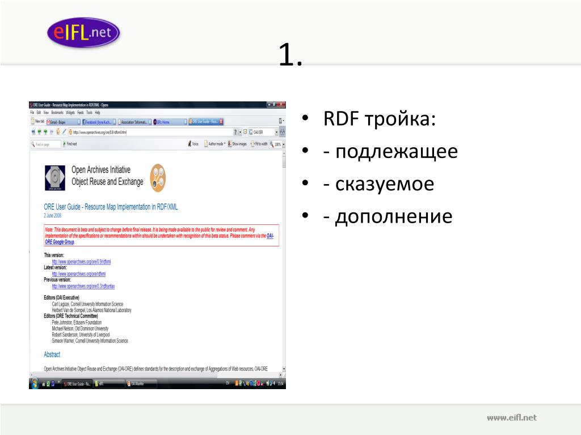Click the OAI-ORE Google Group link
Viewport: 581px width, 435px height.
[159, 238]
